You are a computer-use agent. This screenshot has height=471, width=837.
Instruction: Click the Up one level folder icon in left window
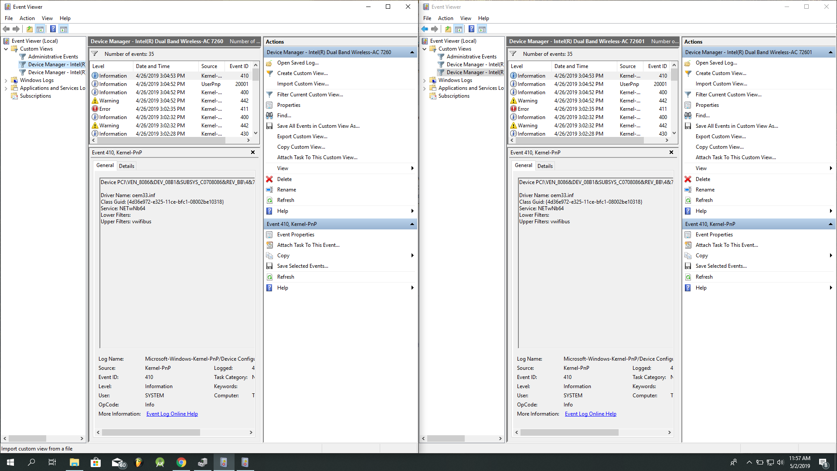click(x=29, y=29)
